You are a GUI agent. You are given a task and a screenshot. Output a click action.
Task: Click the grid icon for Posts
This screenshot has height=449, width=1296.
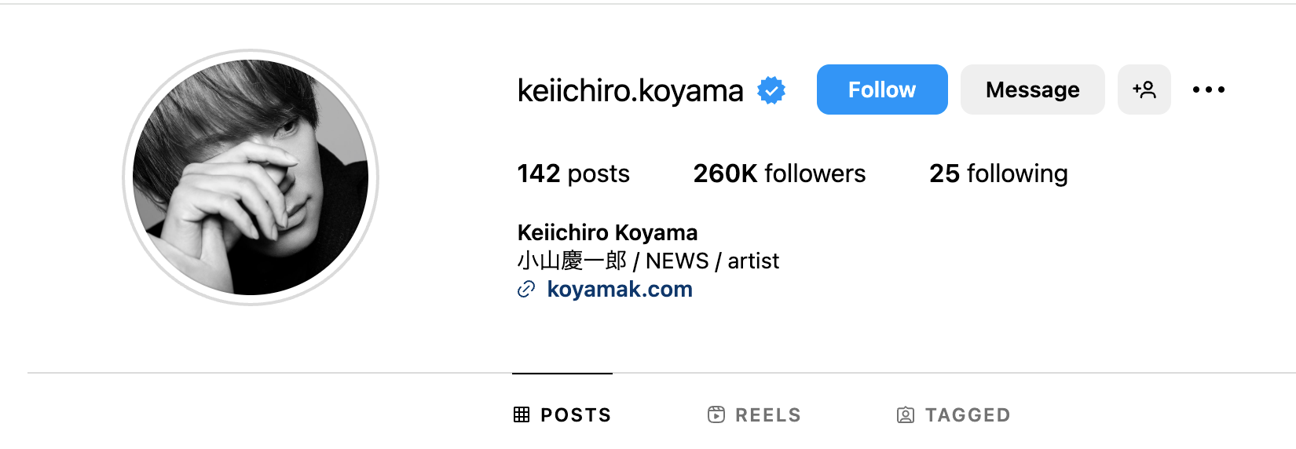(x=522, y=414)
